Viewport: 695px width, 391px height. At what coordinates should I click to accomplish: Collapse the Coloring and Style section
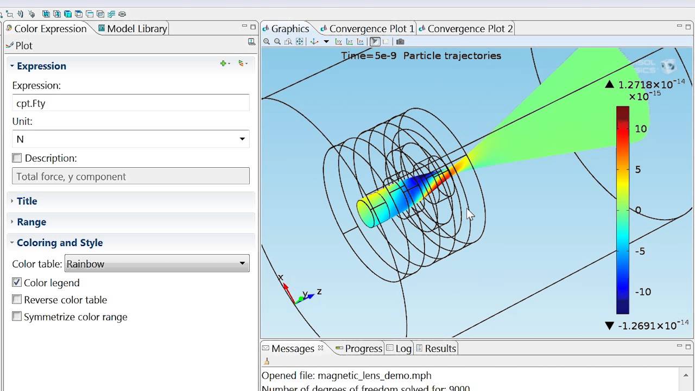pyautogui.click(x=12, y=243)
